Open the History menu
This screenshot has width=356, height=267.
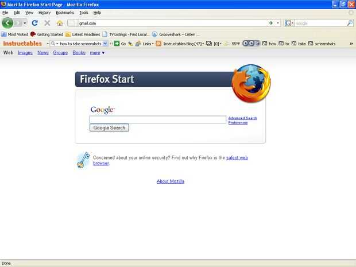pyautogui.click(x=44, y=13)
